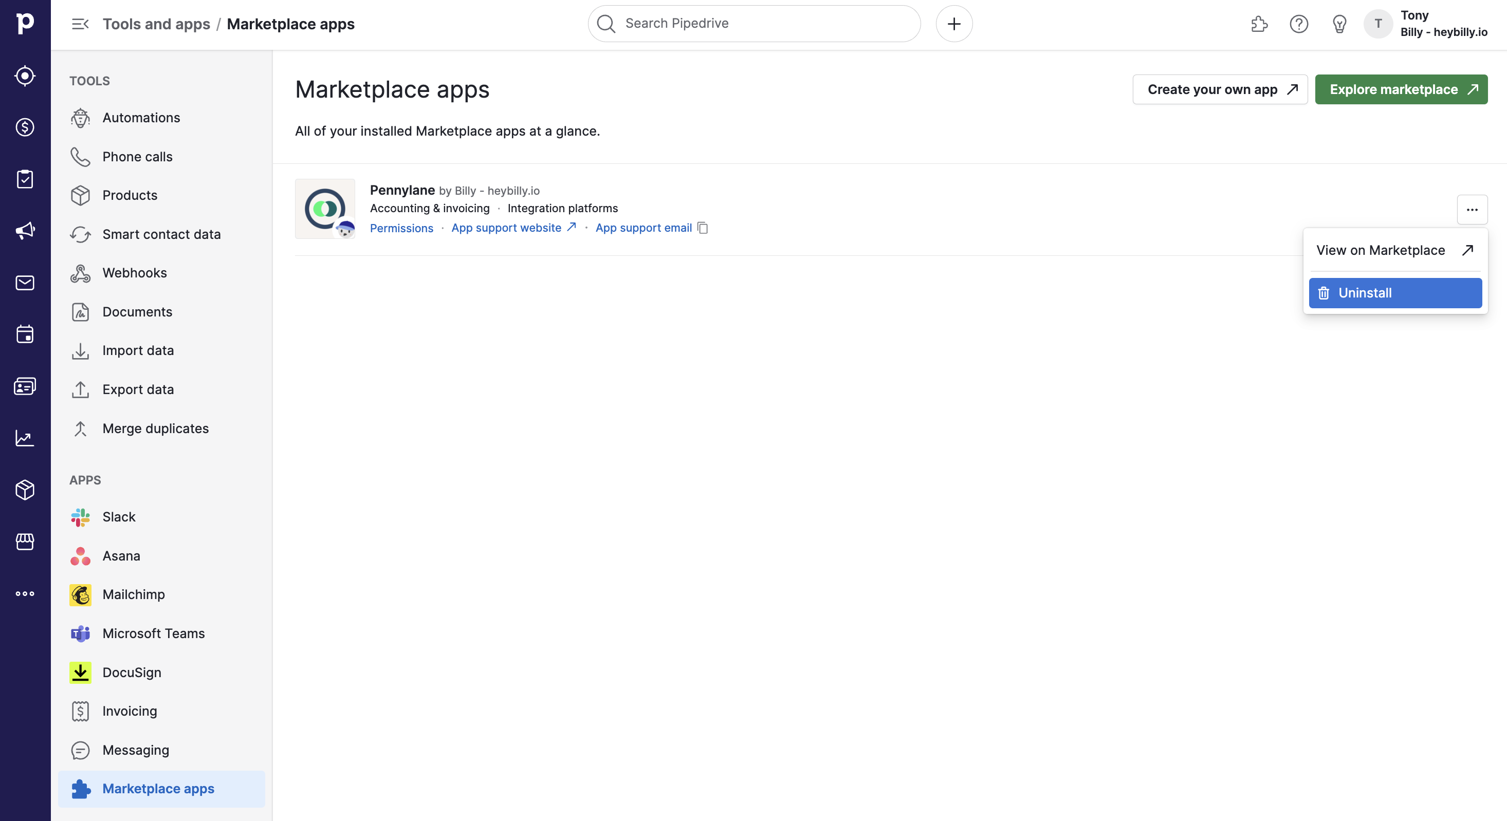Open the user avatar T menu
1507x821 pixels.
tap(1377, 24)
